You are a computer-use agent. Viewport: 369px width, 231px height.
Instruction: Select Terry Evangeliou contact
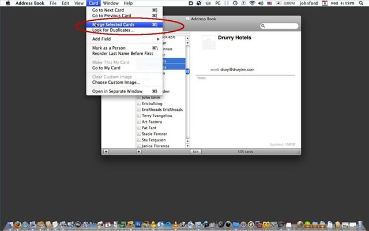(157, 115)
